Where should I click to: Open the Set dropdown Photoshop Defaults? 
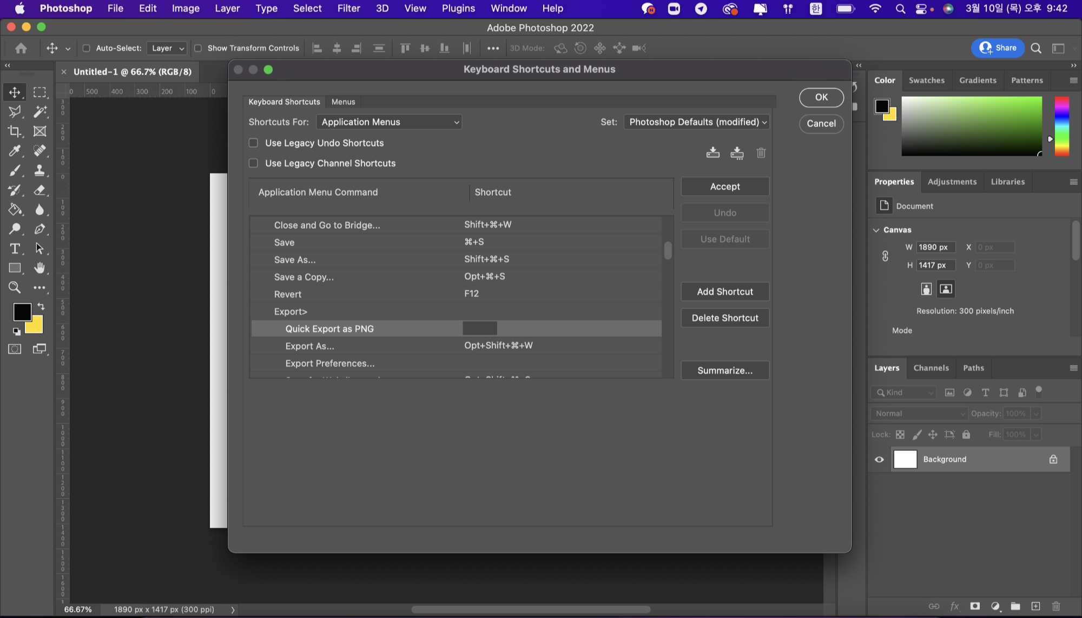pyautogui.click(x=697, y=122)
